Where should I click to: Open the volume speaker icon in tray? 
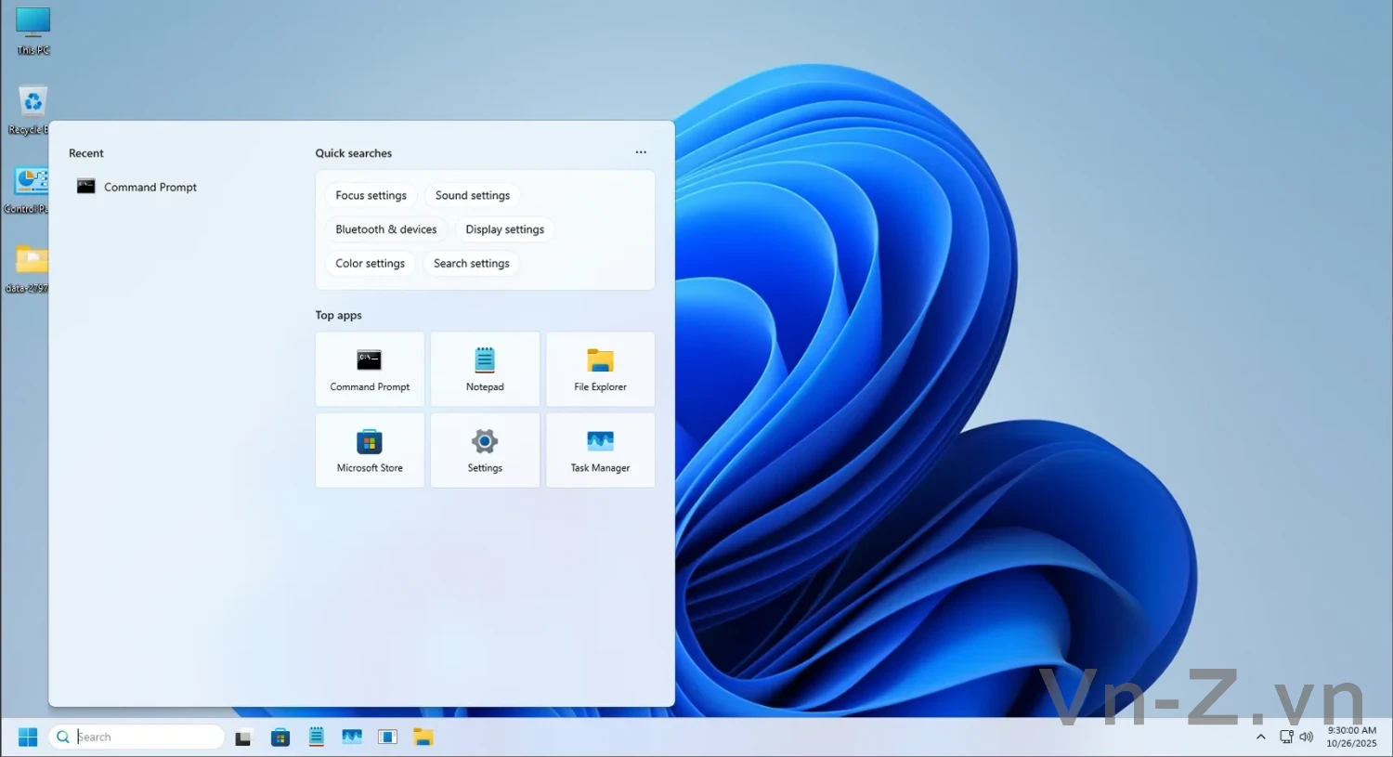pyautogui.click(x=1307, y=737)
